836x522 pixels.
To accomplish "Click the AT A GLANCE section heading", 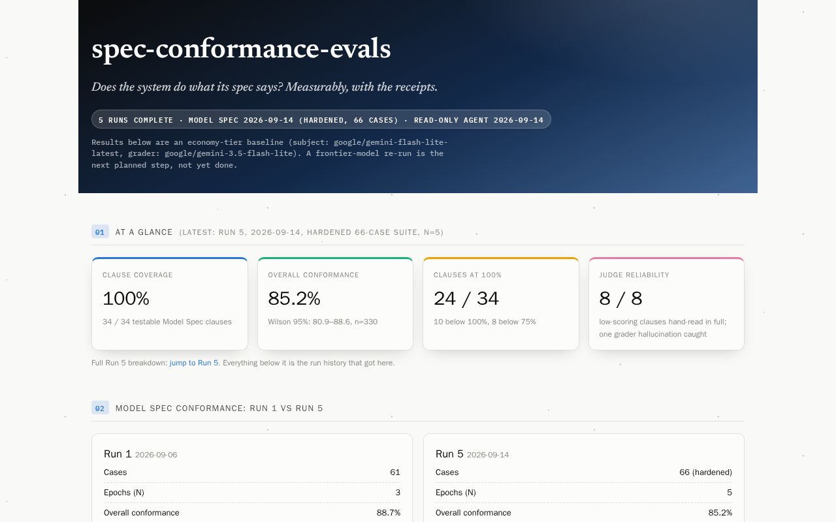I will 144,232.
